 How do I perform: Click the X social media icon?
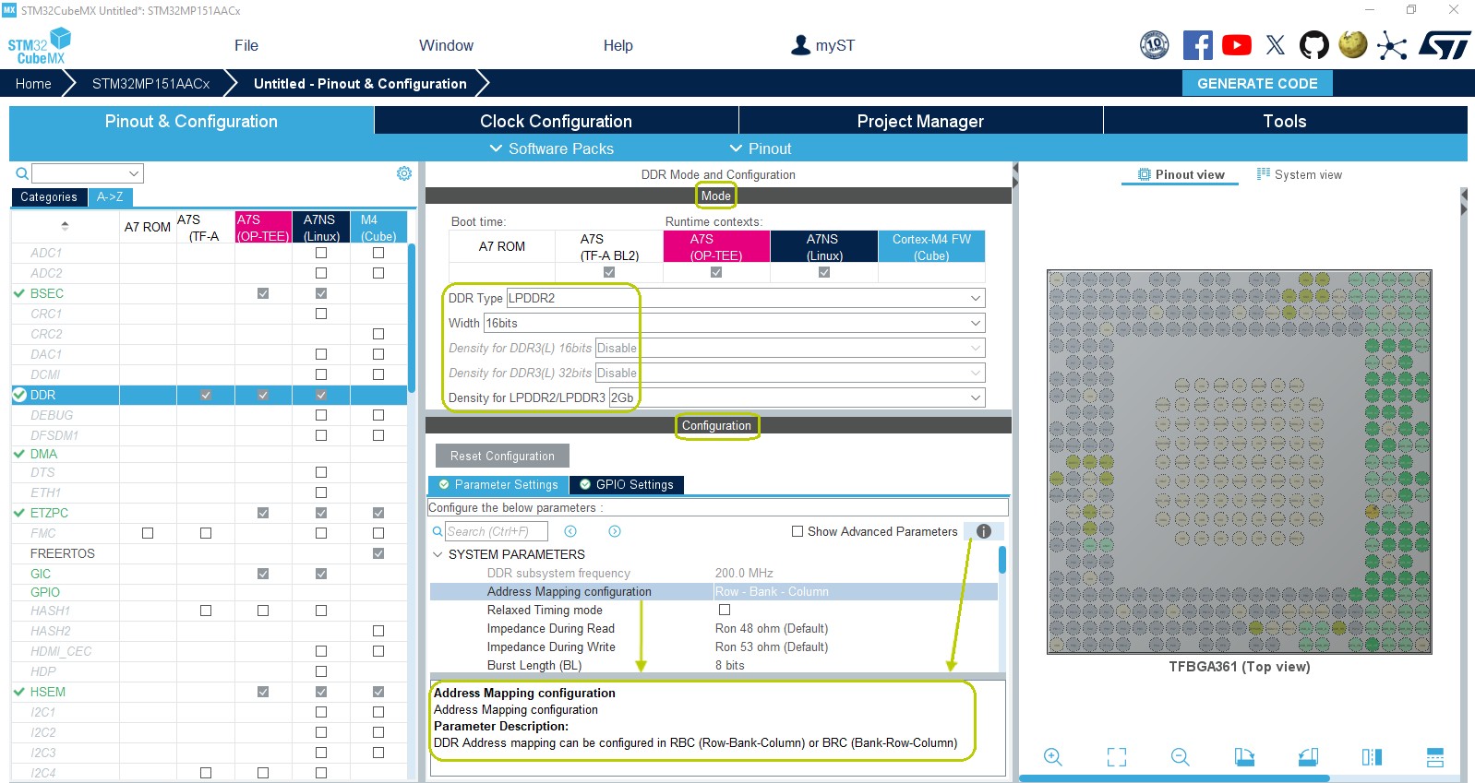tap(1276, 45)
